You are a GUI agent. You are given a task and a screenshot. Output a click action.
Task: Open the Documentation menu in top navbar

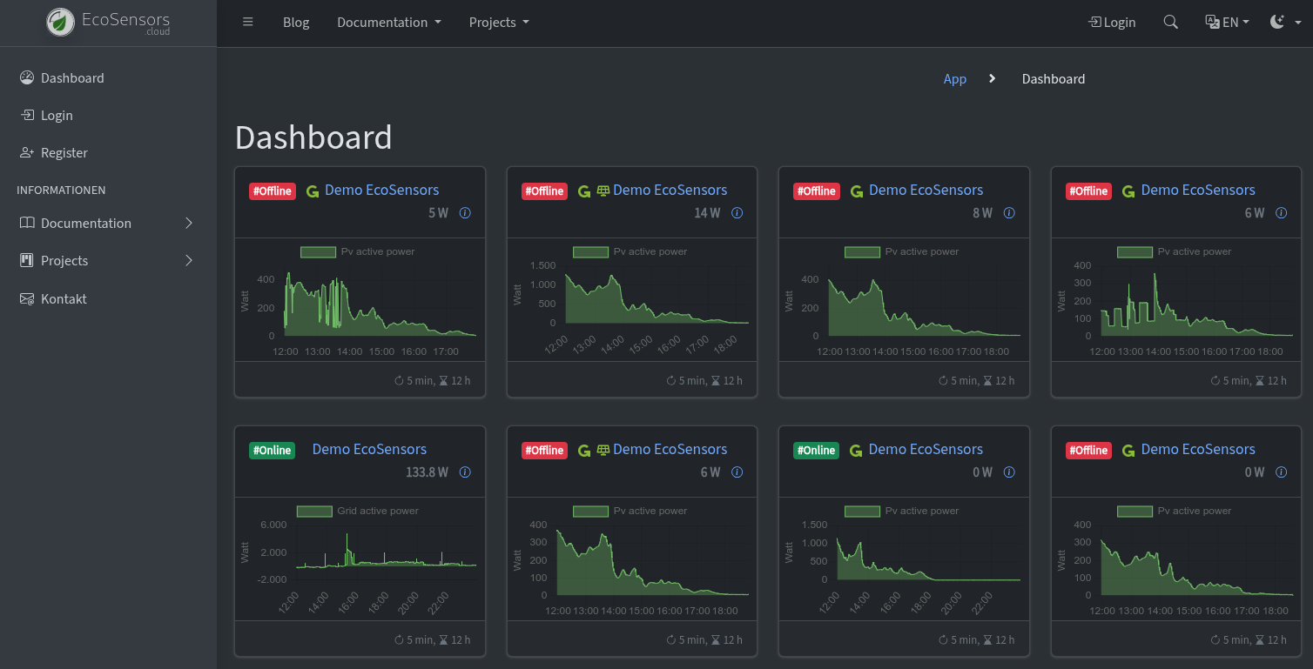[388, 23]
